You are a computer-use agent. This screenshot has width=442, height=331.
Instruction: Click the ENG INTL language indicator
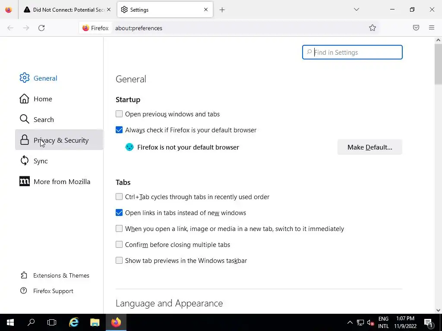pyautogui.click(x=383, y=322)
